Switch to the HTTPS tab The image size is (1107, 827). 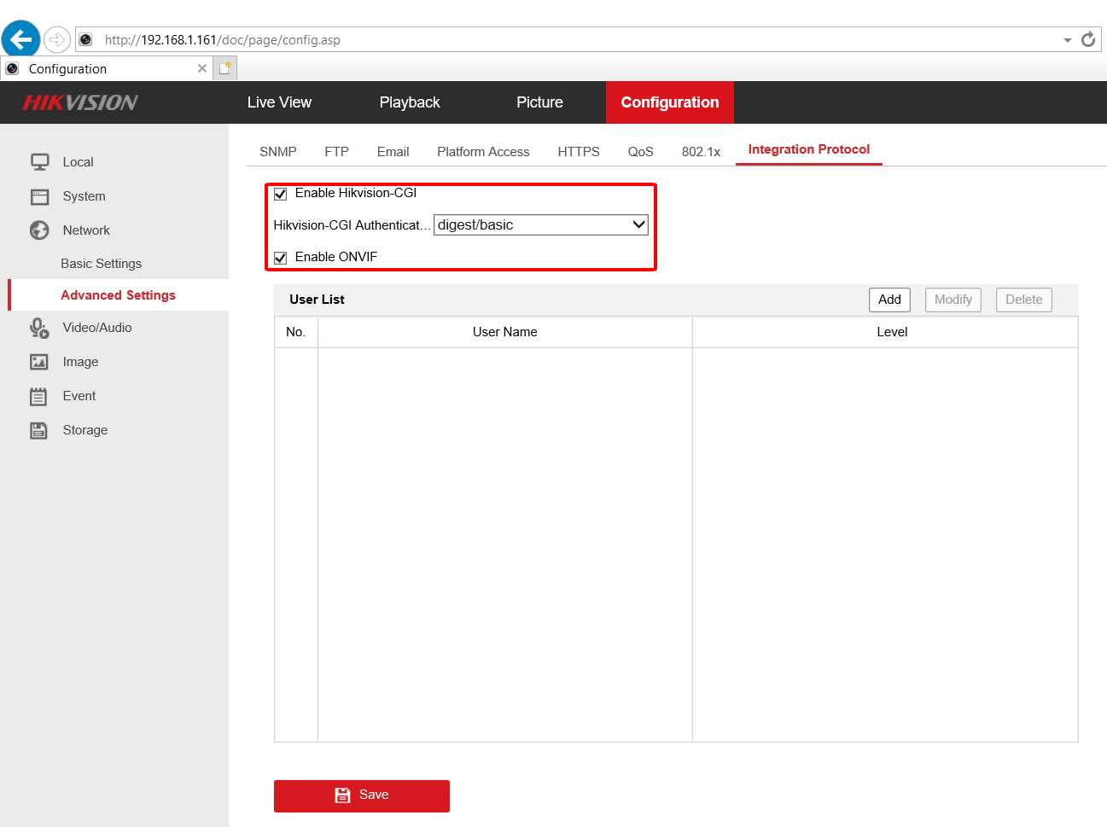(579, 152)
